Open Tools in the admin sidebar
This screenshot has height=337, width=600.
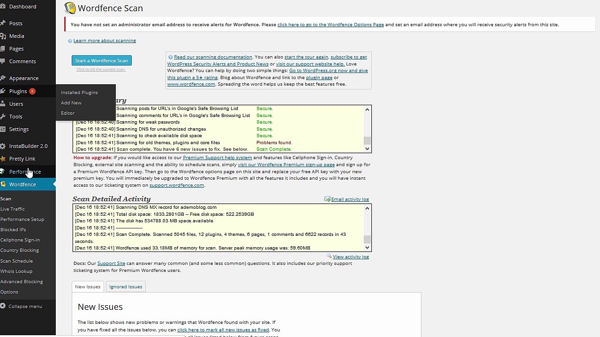15,117
